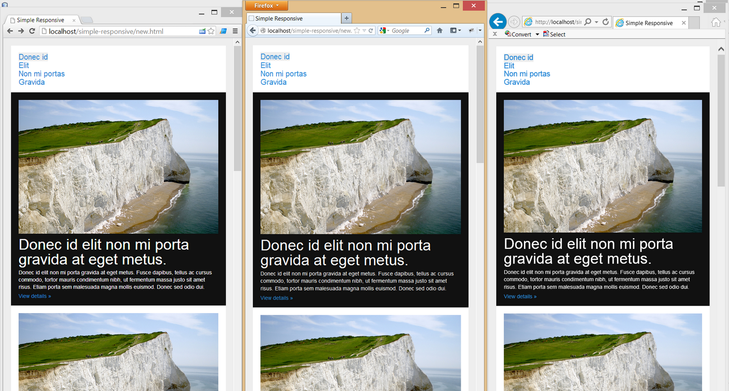Viewport: 729px width, 391px height.
Task: Click 'View details »' in Chrome
Action: (35, 296)
